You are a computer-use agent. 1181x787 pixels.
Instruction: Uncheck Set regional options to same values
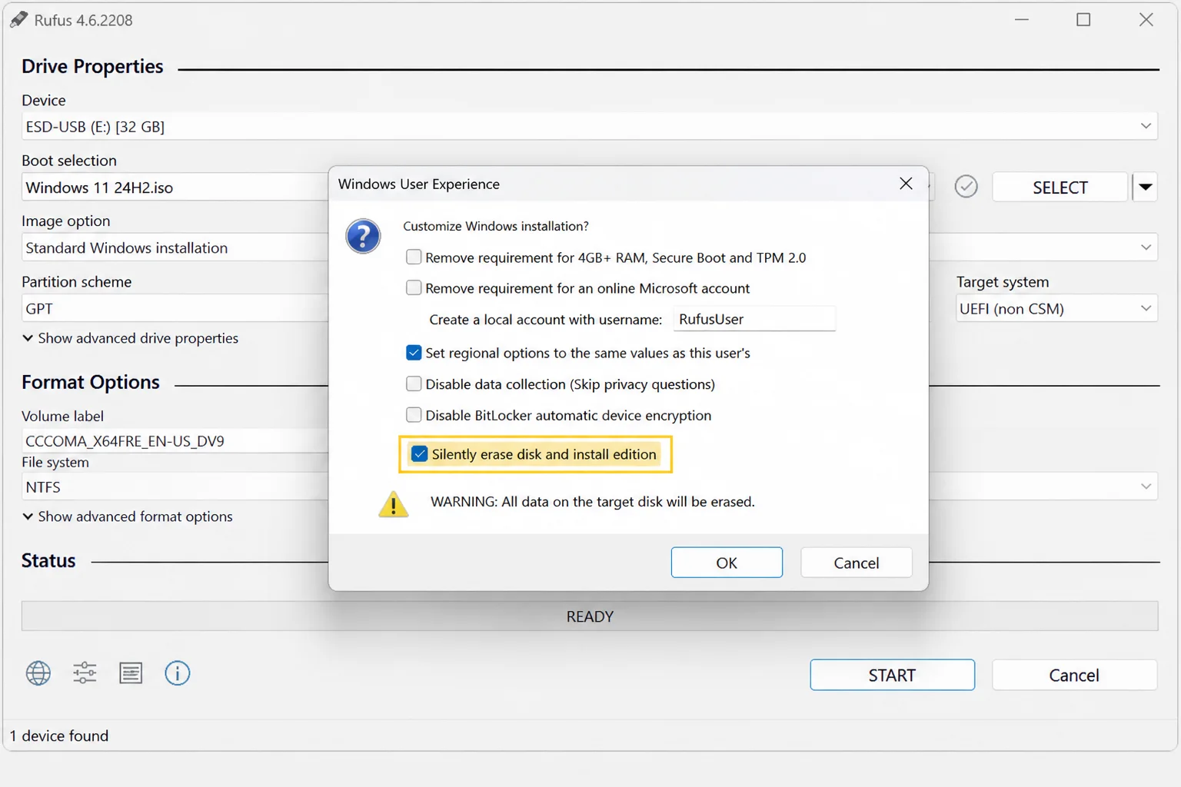(414, 353)
